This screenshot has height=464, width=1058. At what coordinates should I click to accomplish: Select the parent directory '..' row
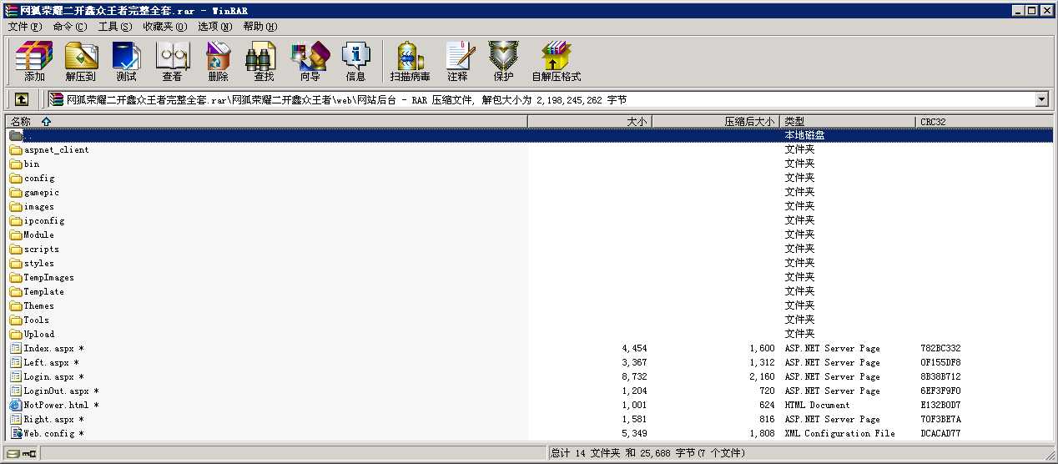click(x=530, y=135)
